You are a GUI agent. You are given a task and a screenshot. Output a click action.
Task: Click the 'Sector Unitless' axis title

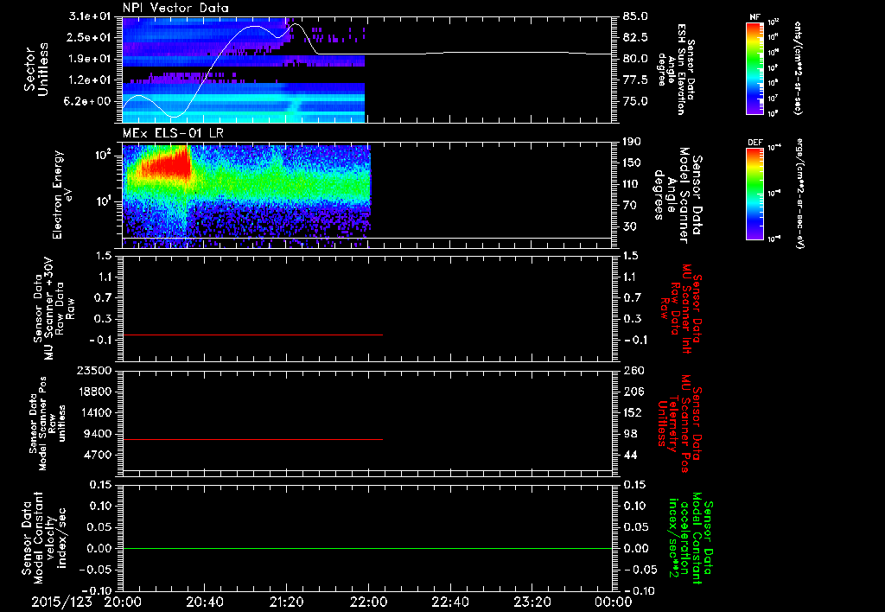pyautogui.click(x=36, y=69)
